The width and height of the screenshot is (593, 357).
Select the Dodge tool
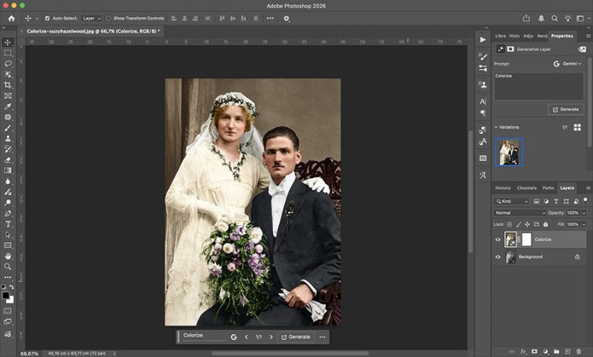8,203
